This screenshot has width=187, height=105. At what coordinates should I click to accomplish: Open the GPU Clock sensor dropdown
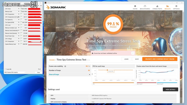coord(19,9)
